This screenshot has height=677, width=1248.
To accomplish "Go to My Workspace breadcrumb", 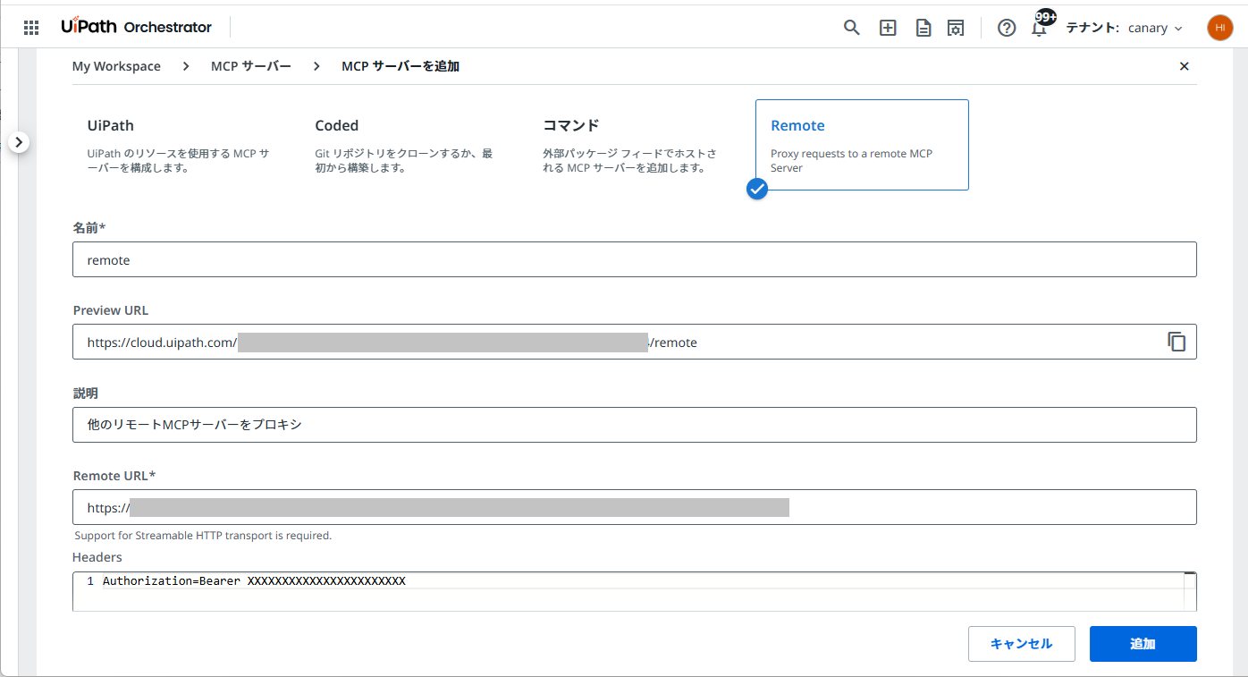I will 116,66.
